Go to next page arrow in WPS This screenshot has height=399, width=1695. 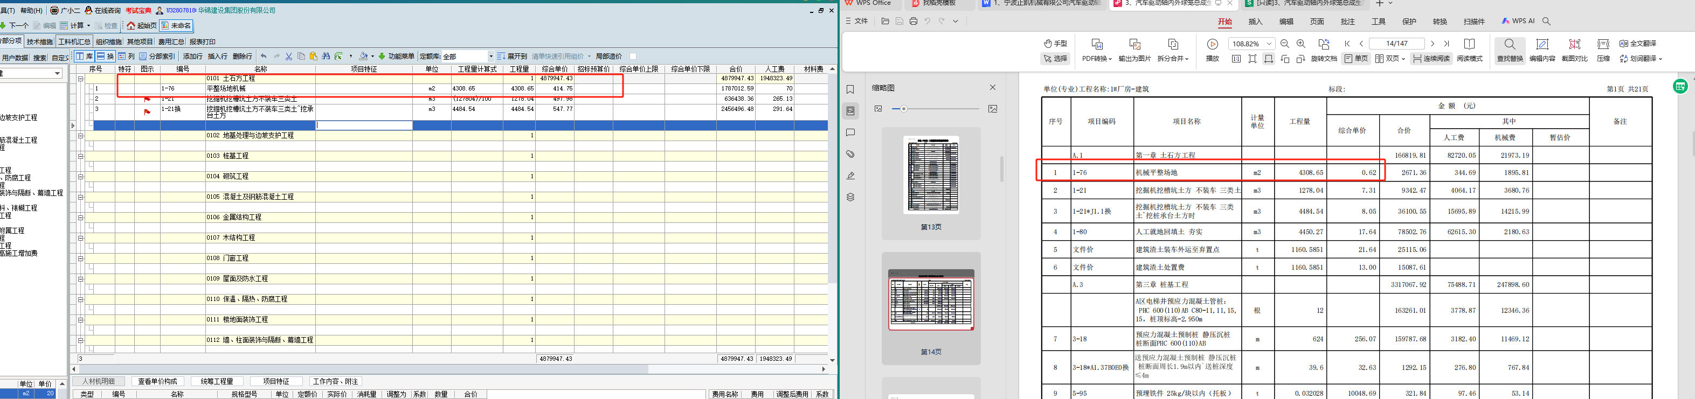click(1433, 44)
